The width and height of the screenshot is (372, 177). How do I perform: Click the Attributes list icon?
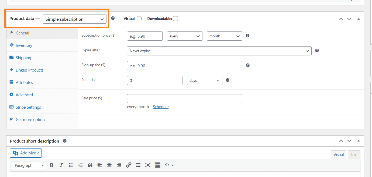11,82
